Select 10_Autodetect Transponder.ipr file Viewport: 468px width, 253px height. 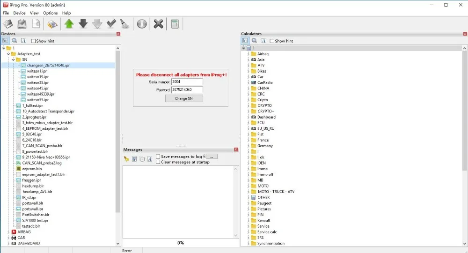tap(48, 111)
